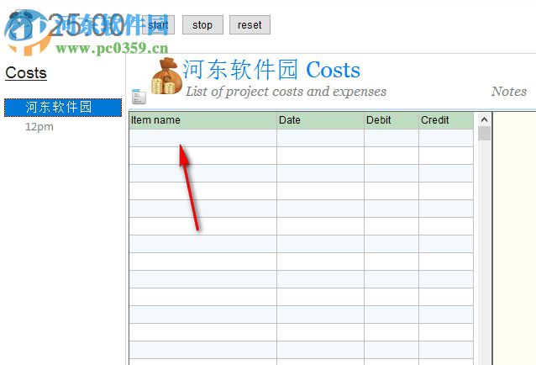Click the reset timer button

[250, 25]
